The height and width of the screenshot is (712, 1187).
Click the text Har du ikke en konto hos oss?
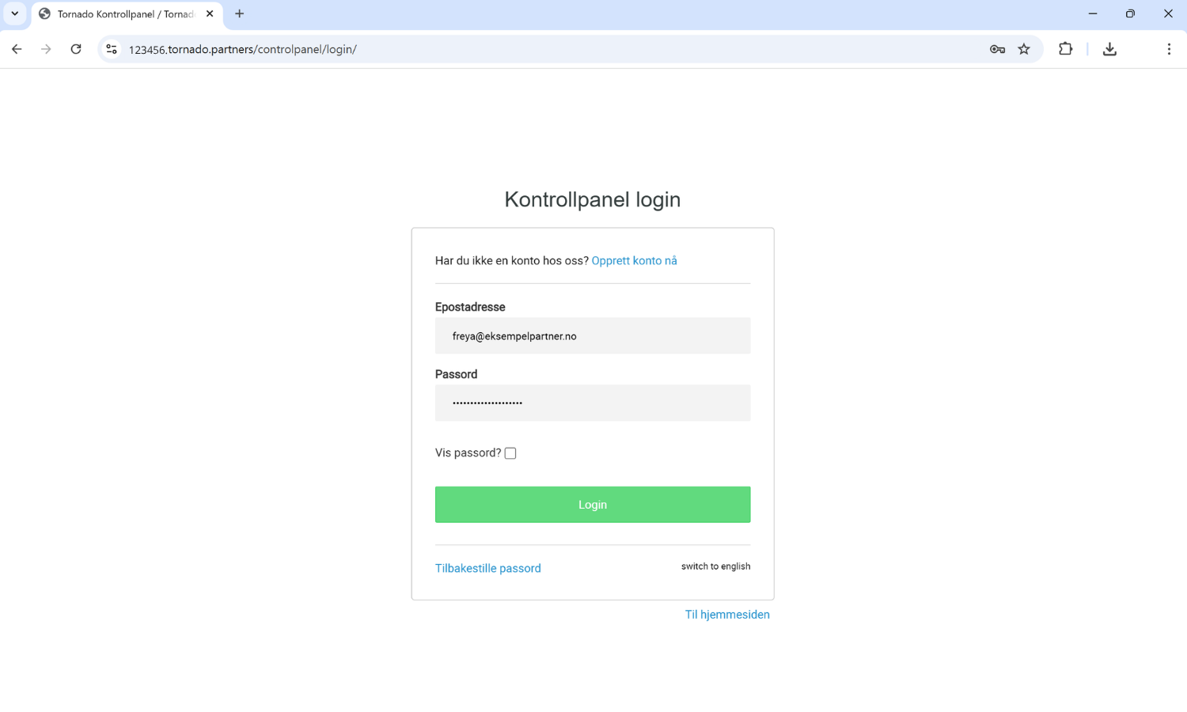coord(512,260)
